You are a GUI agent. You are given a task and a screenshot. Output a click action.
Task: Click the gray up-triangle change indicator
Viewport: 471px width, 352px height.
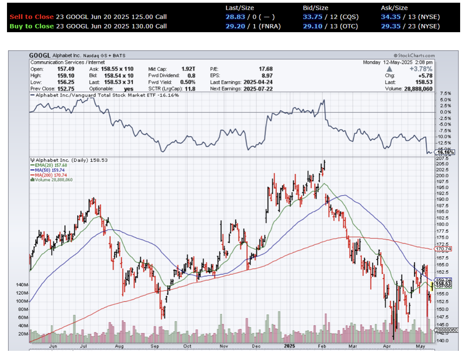tap(389, 69)
